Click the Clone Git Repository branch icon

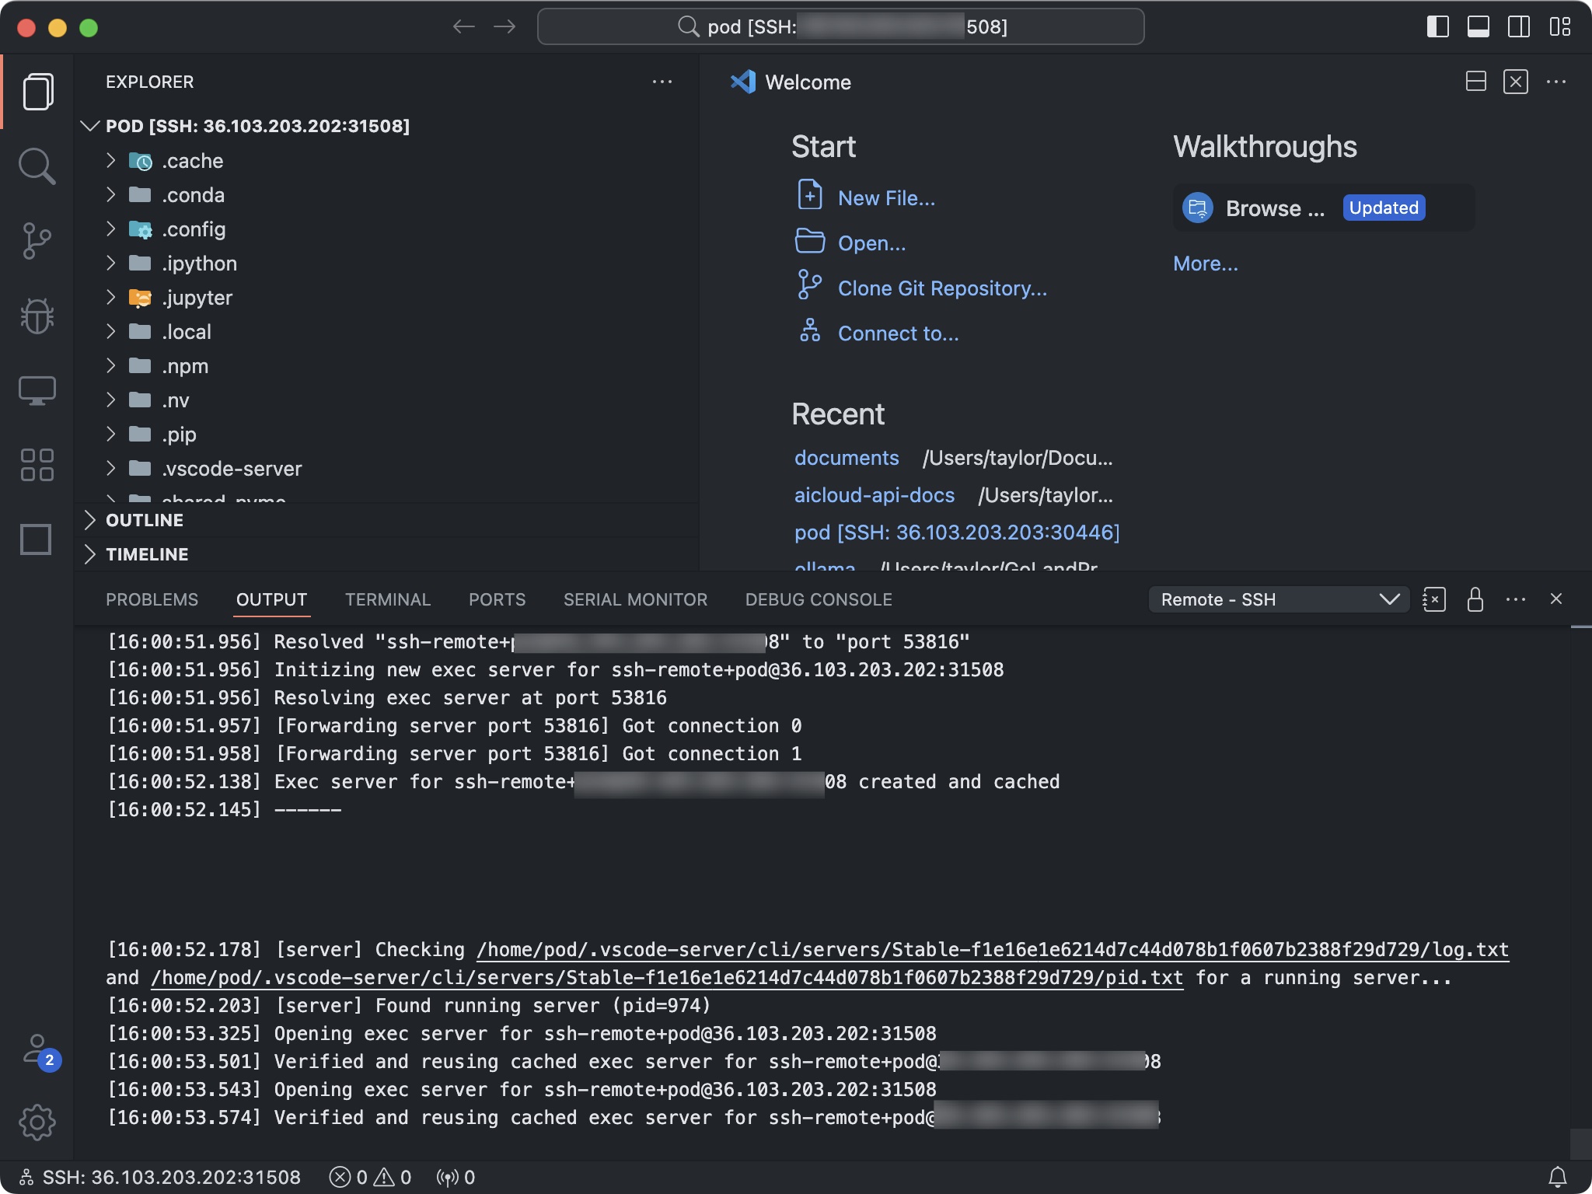(x=809, y=285)
